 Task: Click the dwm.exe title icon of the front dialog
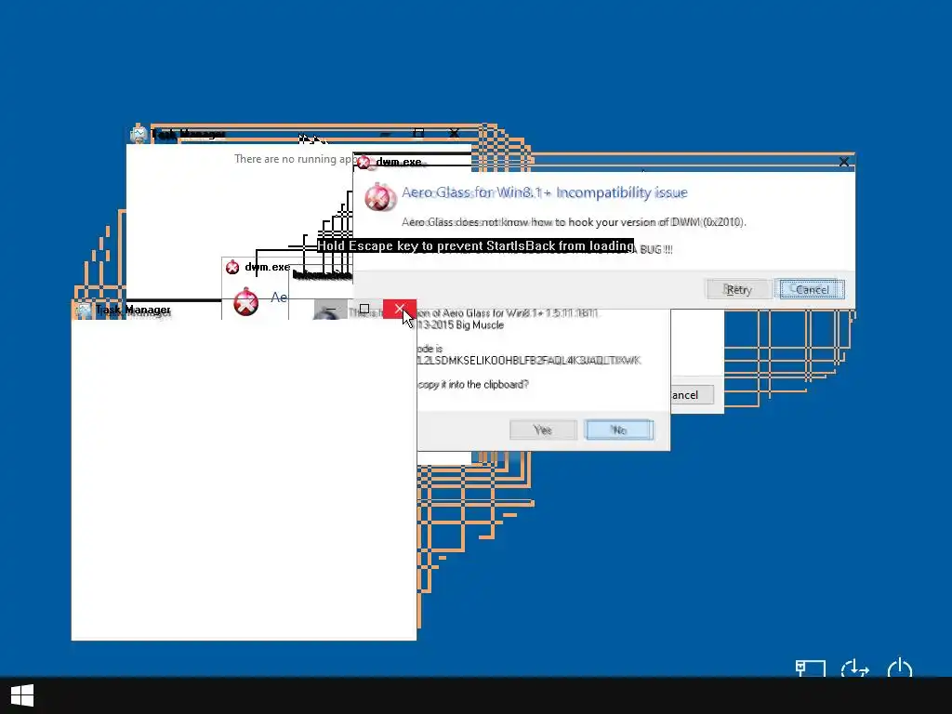pos(364,162)
